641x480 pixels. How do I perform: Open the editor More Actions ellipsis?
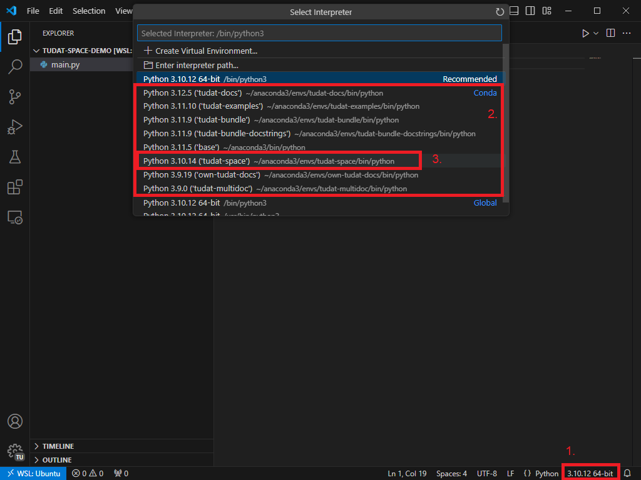point(626,33)
